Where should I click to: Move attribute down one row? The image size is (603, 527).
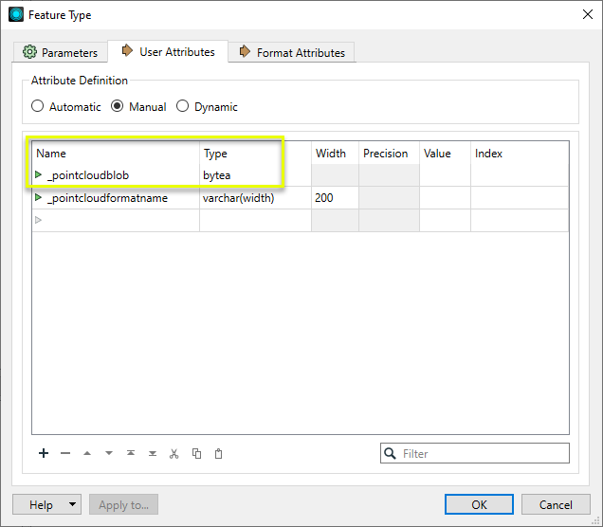(x=109, y=453)
